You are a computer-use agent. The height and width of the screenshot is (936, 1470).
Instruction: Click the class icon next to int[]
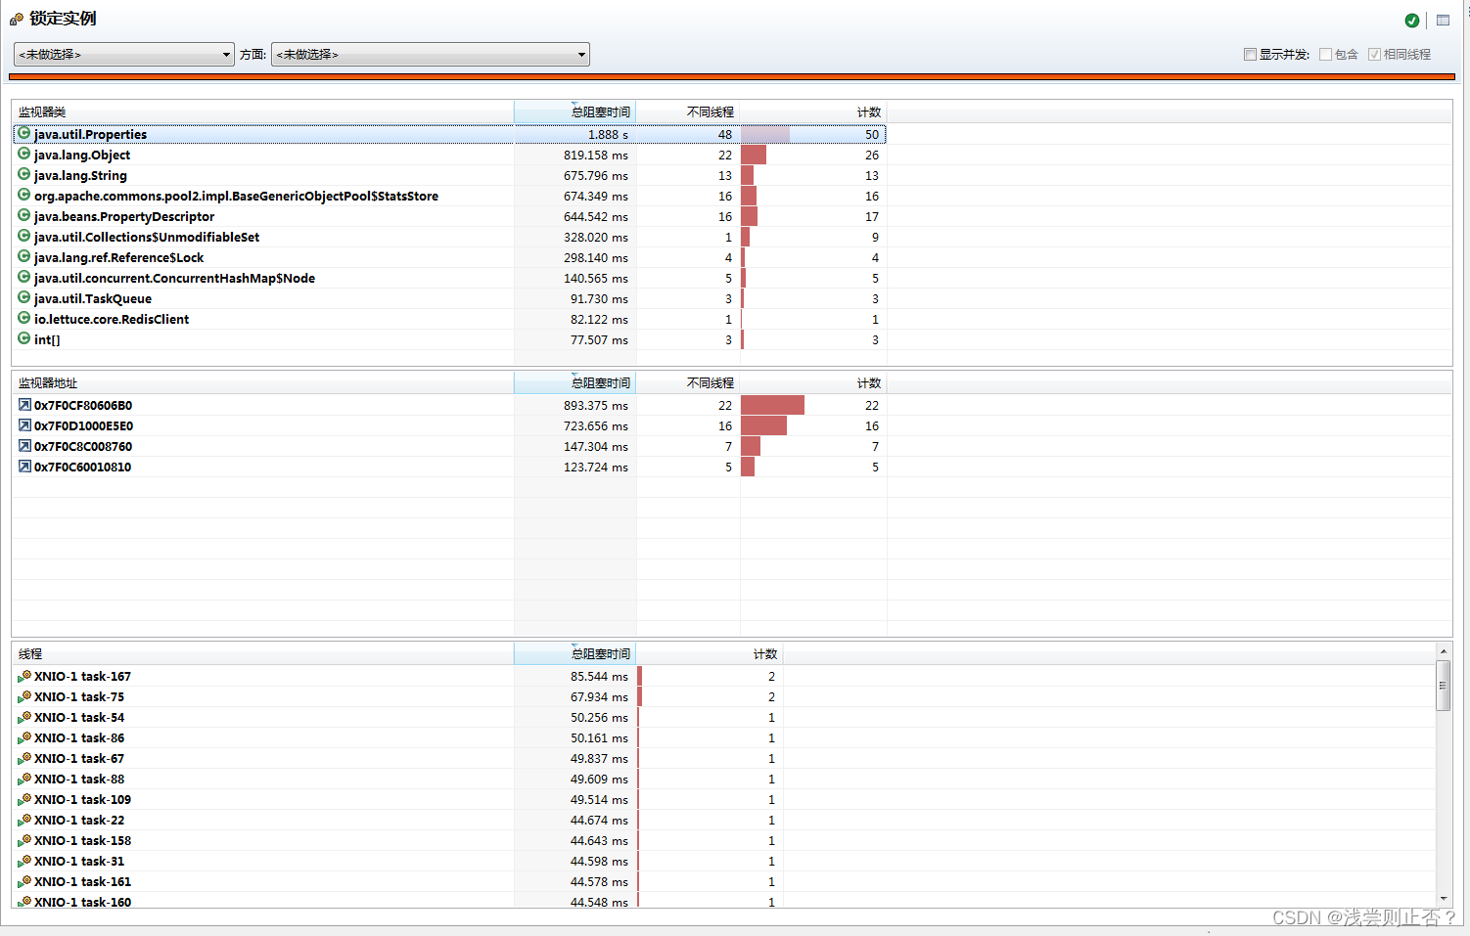[x=23, y=338]
